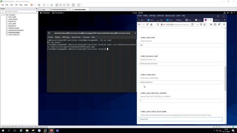Select GLPI-XAMP in the library

(x=12, y=17)
